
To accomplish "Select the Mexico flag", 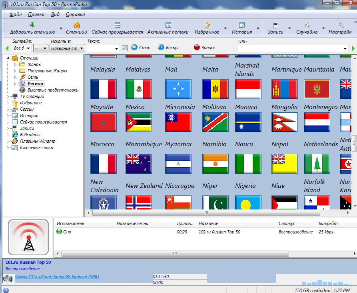I will 139,89.
